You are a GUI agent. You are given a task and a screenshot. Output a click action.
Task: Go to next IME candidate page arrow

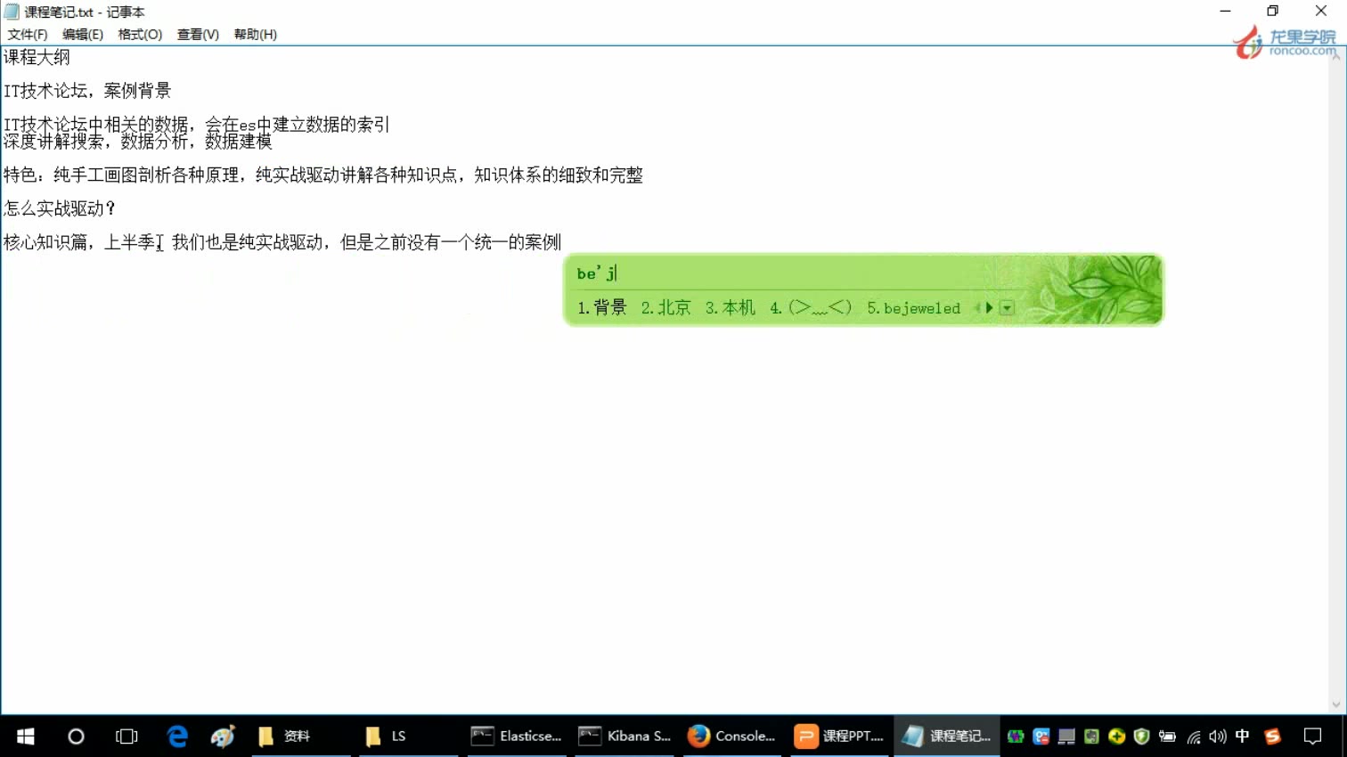pyautogui.click(x=989, y=307)
